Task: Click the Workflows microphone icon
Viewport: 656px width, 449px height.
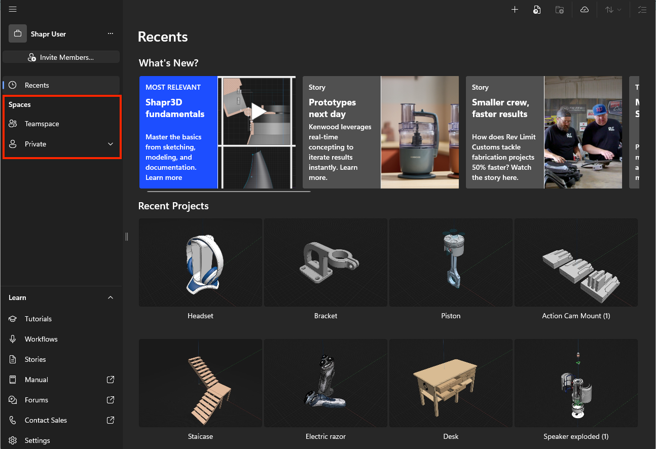Action: point(13,339)
